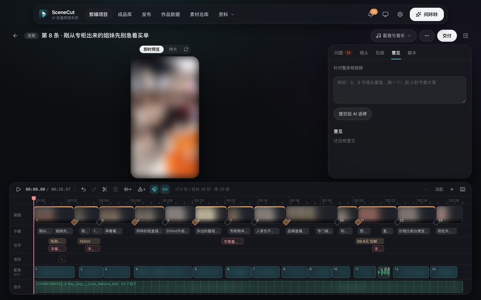Toggle the magnet snapping button
481x300 pixels.
(x=154, y=189)
